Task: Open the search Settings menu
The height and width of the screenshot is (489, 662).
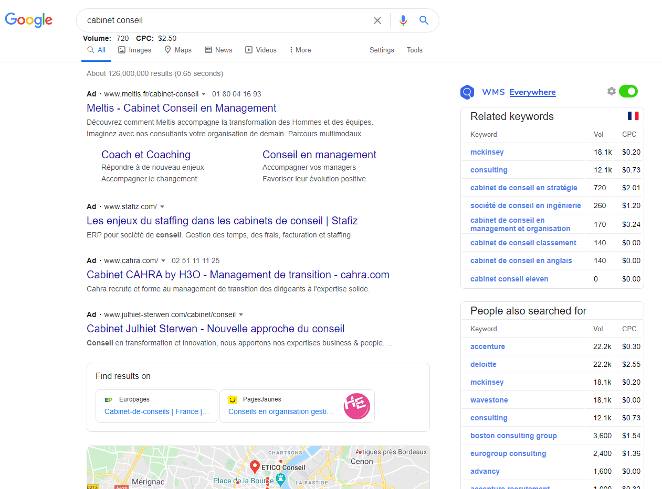Action: [382, 50]
